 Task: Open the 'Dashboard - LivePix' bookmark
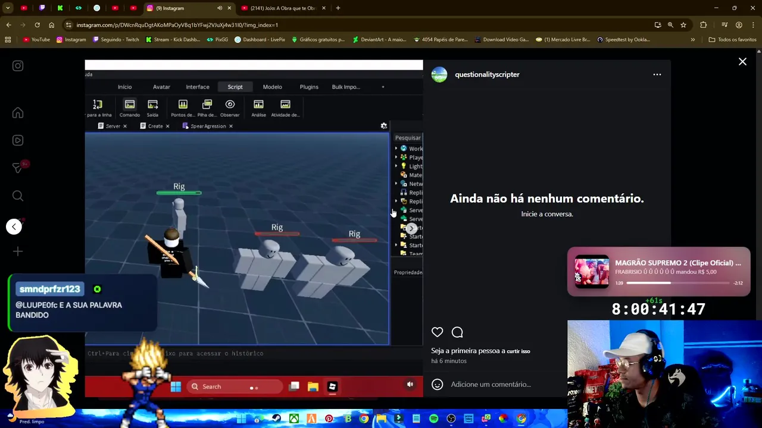tap(260, 40)
